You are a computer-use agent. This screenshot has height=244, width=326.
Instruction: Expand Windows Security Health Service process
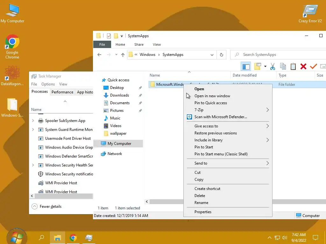33,165
